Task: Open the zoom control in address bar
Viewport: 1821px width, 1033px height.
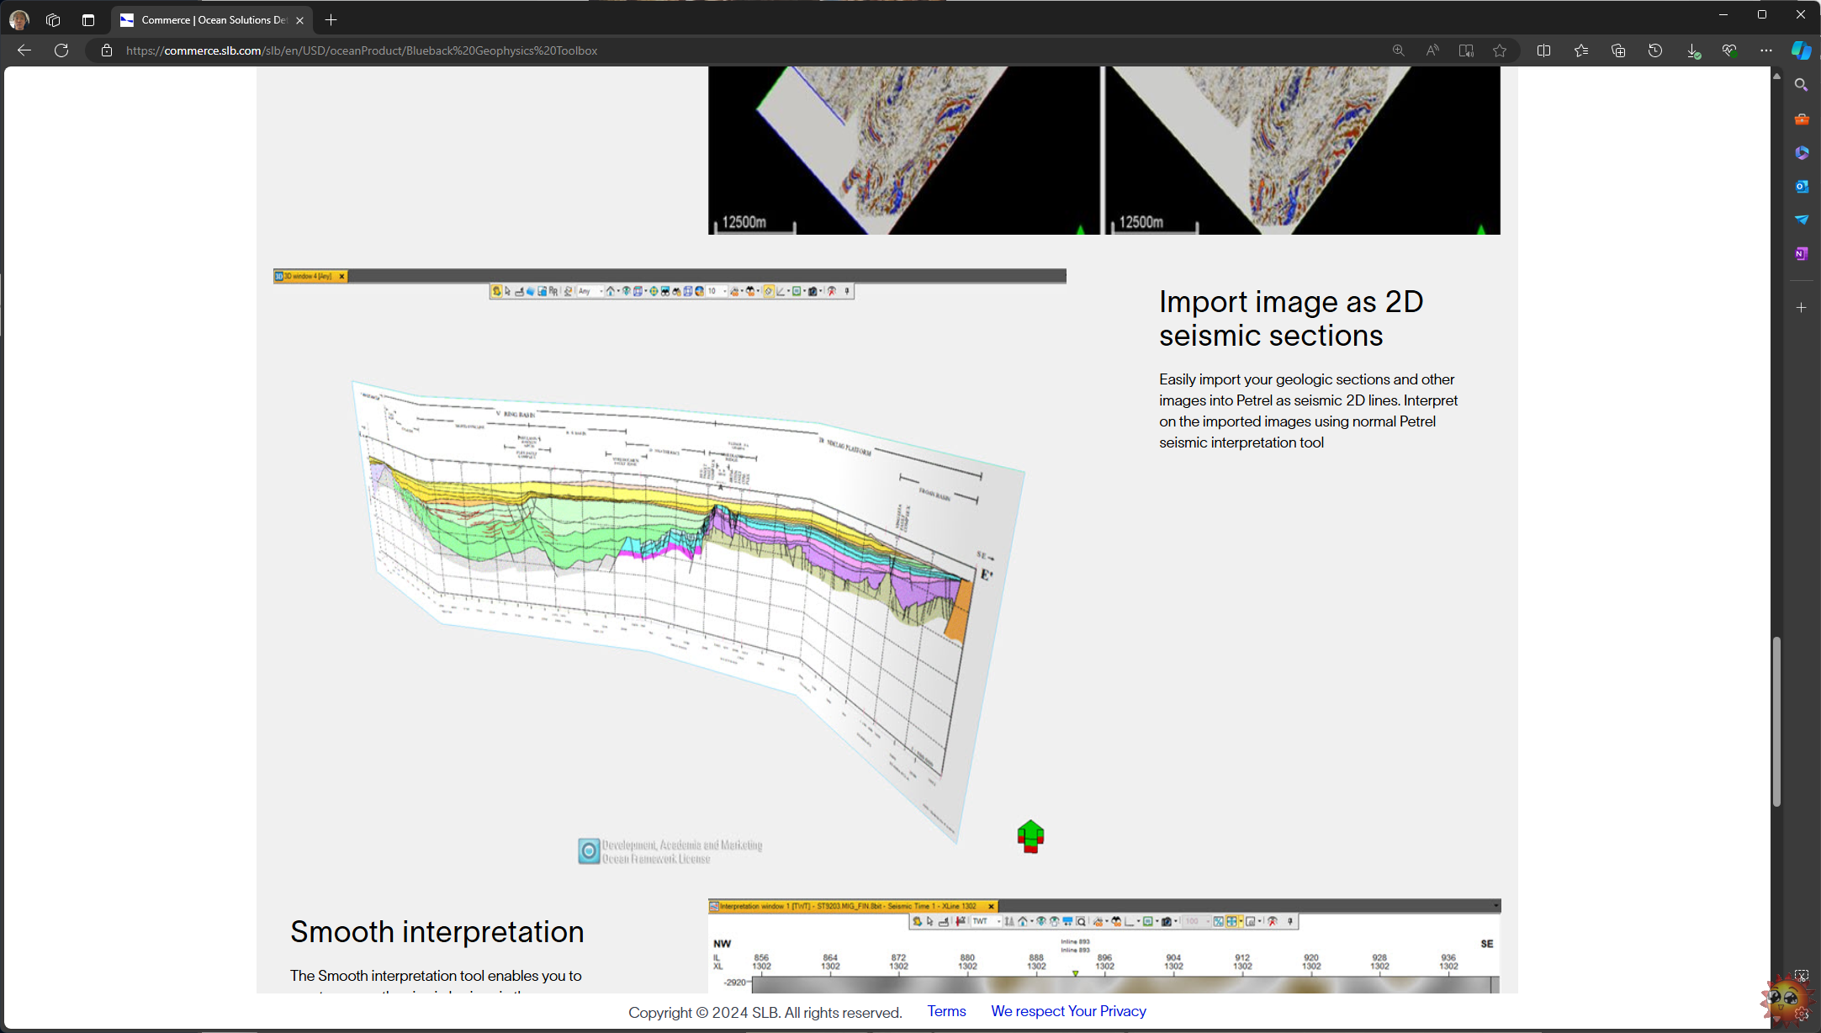Action: point(1398,50)
